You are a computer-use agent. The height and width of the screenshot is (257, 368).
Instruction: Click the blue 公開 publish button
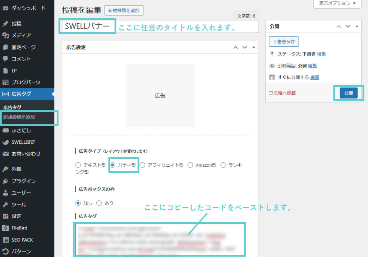pyautogui.click(x=348, y=93)
